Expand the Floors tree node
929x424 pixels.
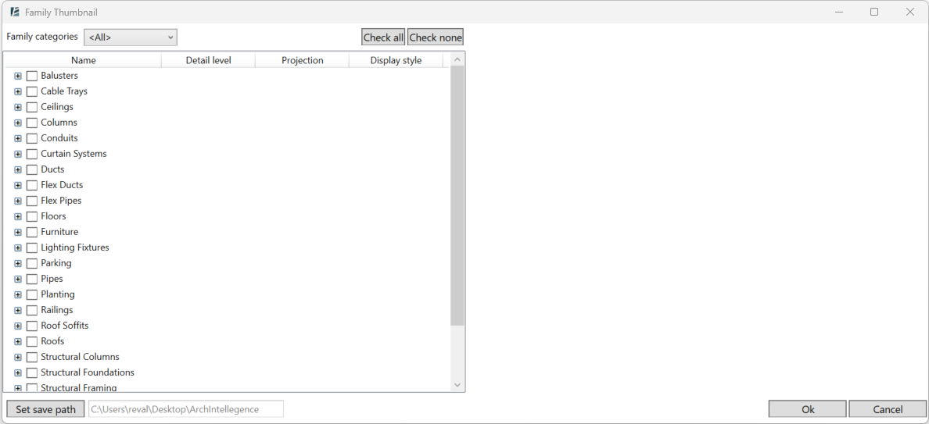(x=18, y=216)
